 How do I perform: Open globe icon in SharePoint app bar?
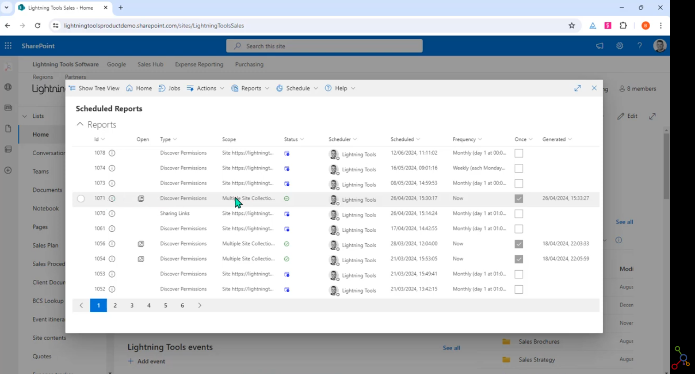point(8,87)
